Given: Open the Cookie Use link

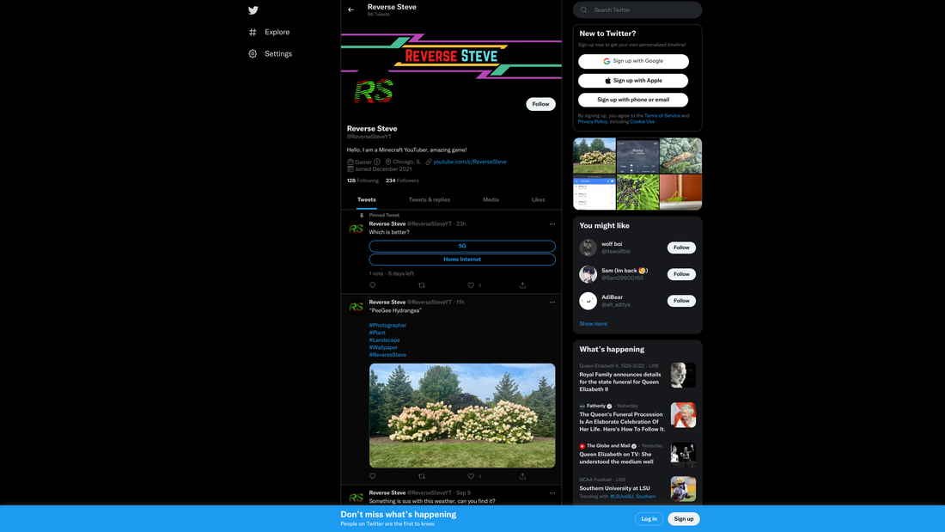Looking at the screenshot, I should click(643, 122).
